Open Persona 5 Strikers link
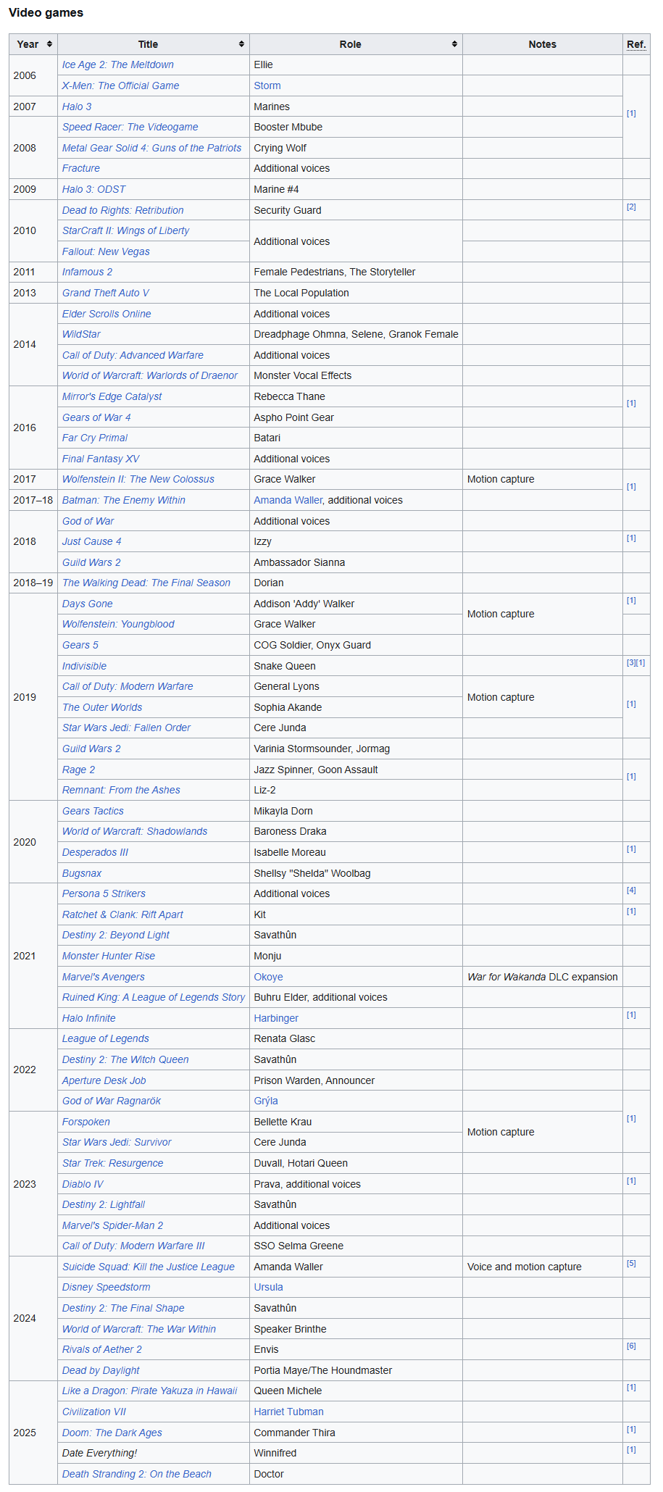663x1492 pixels. coord(104,893)
